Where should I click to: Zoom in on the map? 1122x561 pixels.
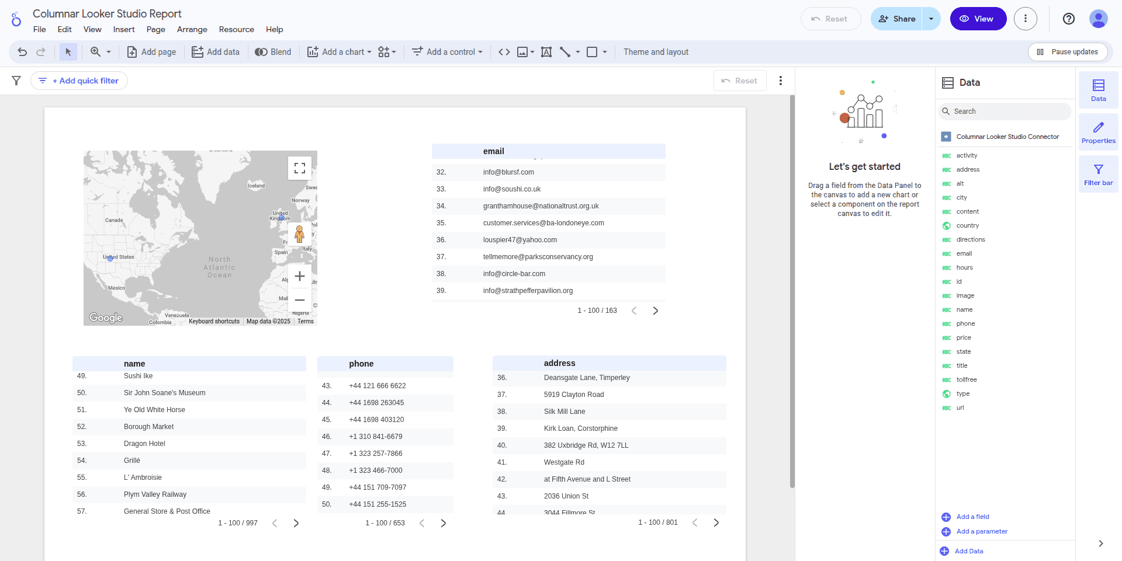(300, 276)
